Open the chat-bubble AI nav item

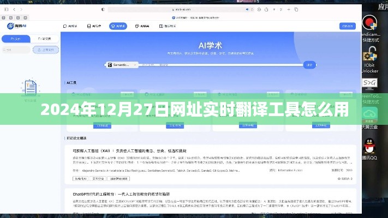(x=70, y=26)
